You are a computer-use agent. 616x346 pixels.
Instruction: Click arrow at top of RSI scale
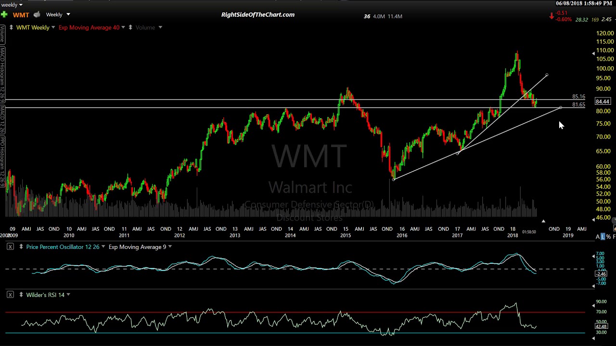593,305
